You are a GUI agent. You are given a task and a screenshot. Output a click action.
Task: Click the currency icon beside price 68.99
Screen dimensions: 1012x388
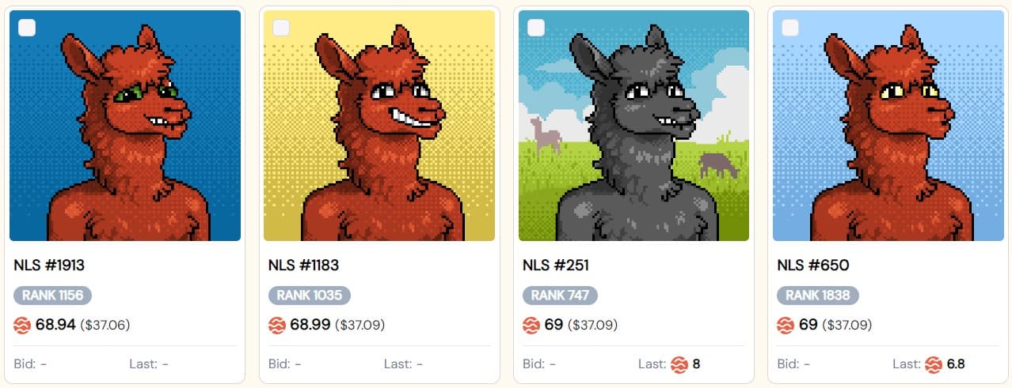pyautogui.click(x=277, y=325)
